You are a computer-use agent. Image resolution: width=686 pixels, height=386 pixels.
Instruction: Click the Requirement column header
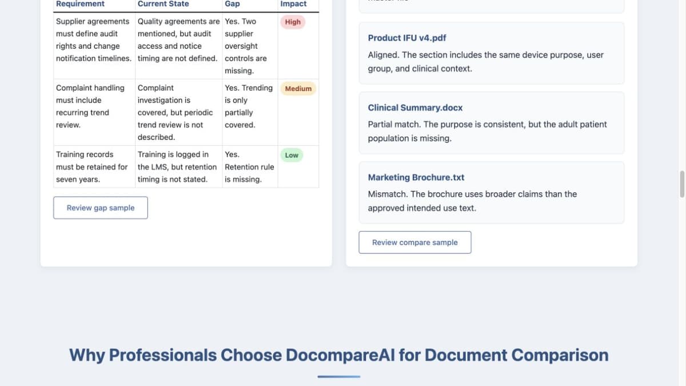[80, 4]
